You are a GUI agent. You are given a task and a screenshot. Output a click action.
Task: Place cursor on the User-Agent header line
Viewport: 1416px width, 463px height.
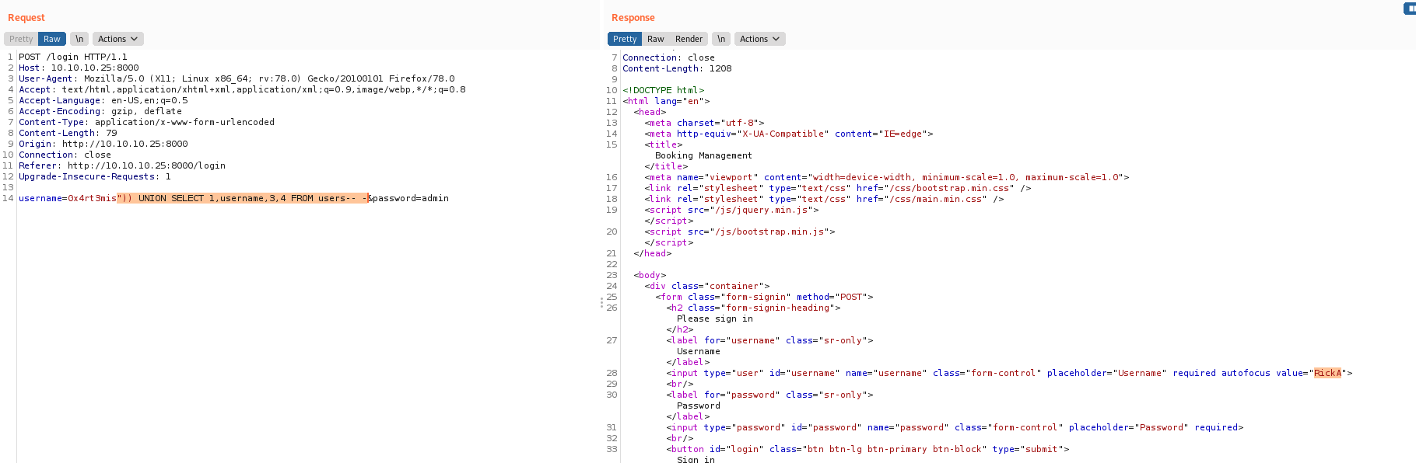(x=237, y=78)
